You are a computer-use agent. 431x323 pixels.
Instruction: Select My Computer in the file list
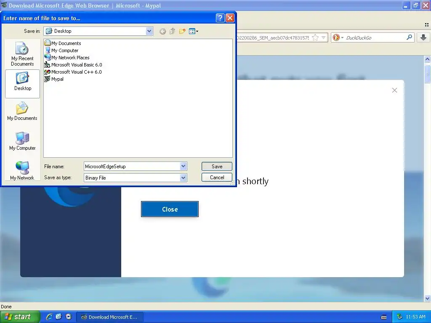[x=61, y=50]
